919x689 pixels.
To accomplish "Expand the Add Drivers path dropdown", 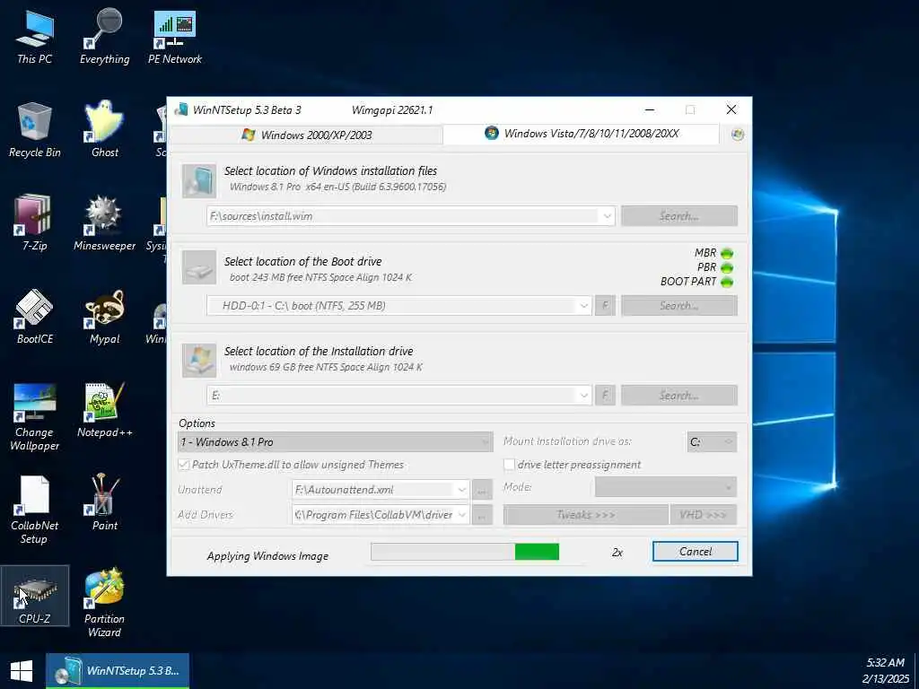I will 462,514.
